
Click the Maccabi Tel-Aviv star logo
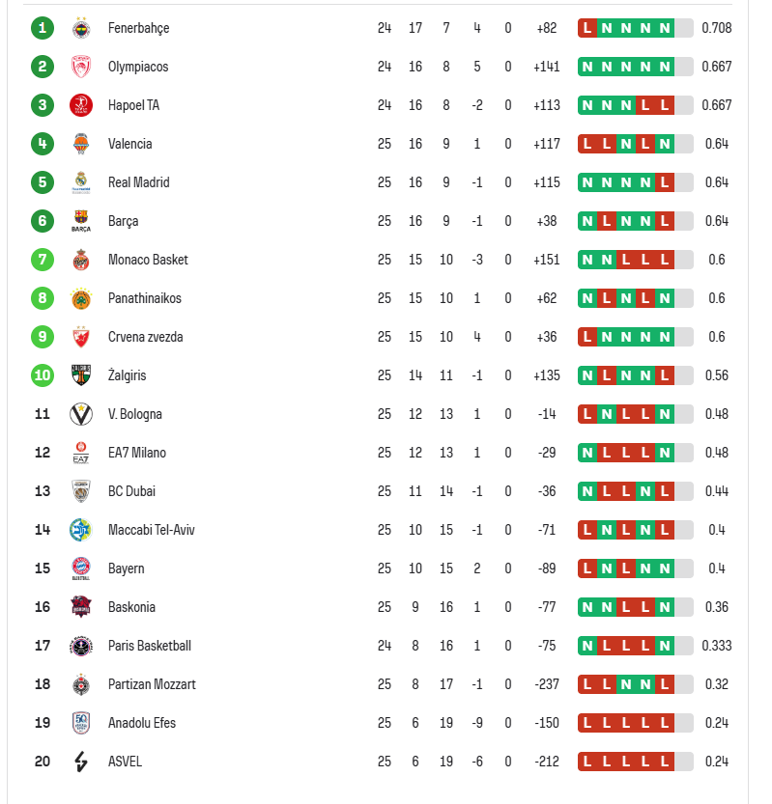[x=81, y=530]
